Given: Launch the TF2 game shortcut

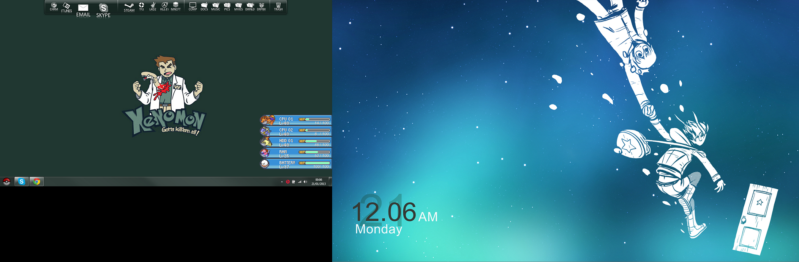Looking at the screenshot, I should click(x=141, y=6).
